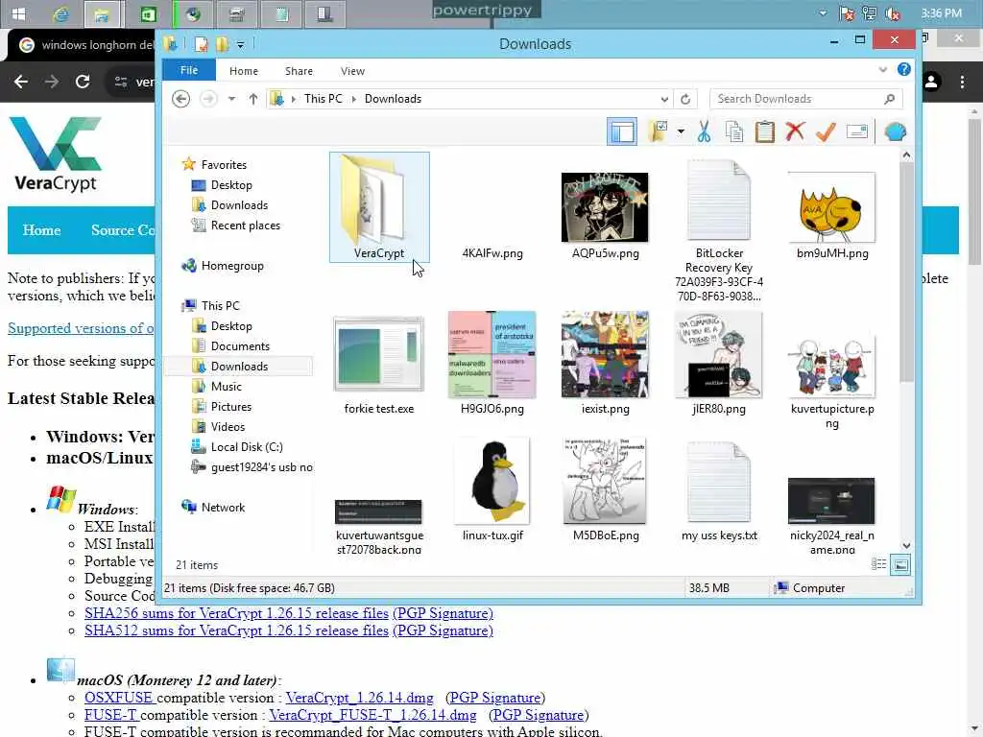Open browser menu three dots
Screen dimensions: 983x737
pos(962,82)
